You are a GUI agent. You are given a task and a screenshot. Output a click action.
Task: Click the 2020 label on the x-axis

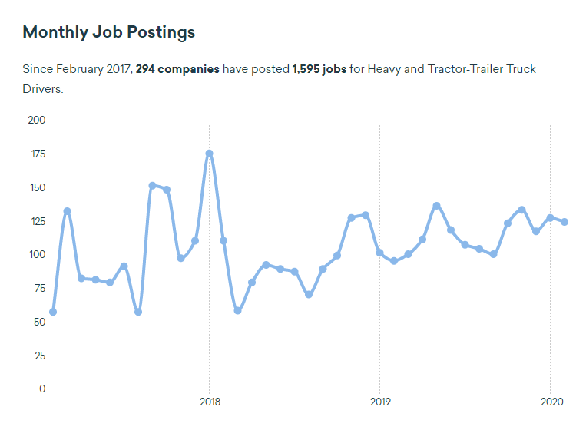[x=551, y=402]
